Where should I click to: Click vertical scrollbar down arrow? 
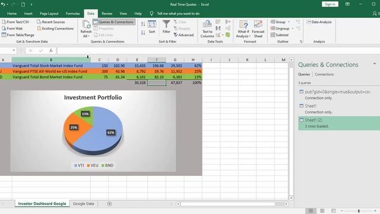tap(292, 198)
